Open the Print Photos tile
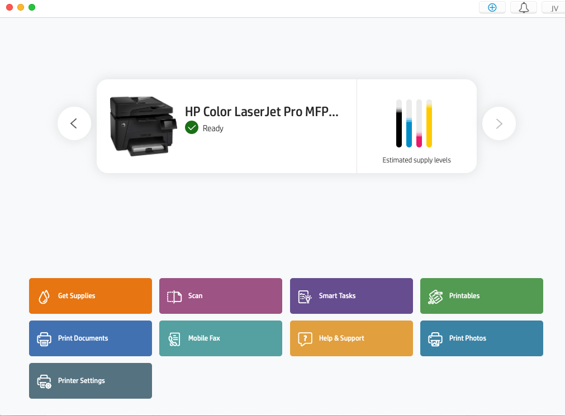This screenshot has height=416, width=565. coord(481,338)
